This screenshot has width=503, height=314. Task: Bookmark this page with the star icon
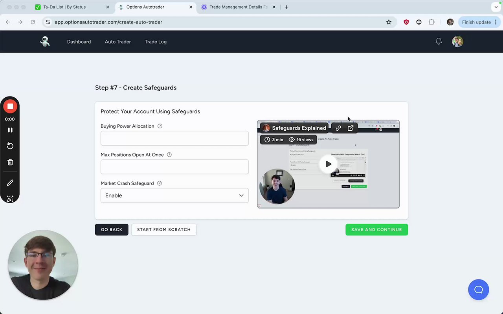389,22
